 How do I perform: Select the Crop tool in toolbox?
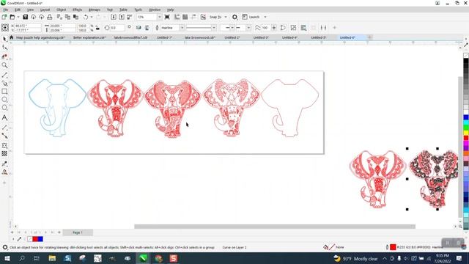coord(4,56)
